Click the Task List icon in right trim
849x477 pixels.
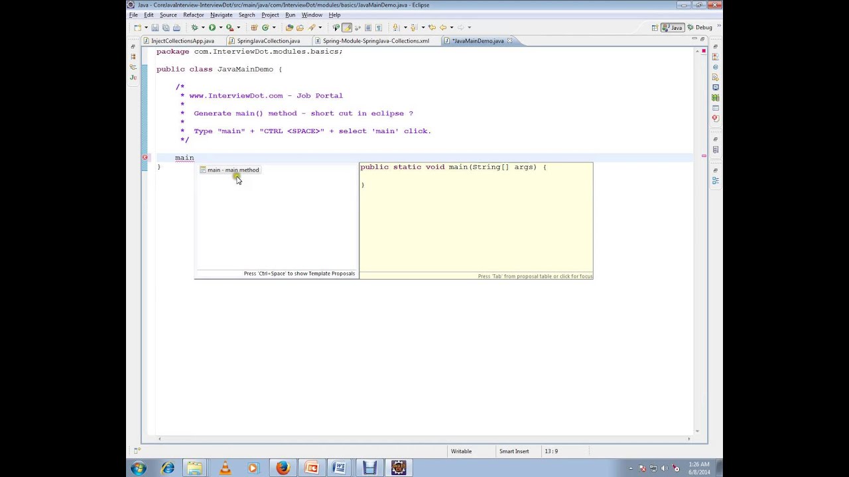[x=715, y=149]
